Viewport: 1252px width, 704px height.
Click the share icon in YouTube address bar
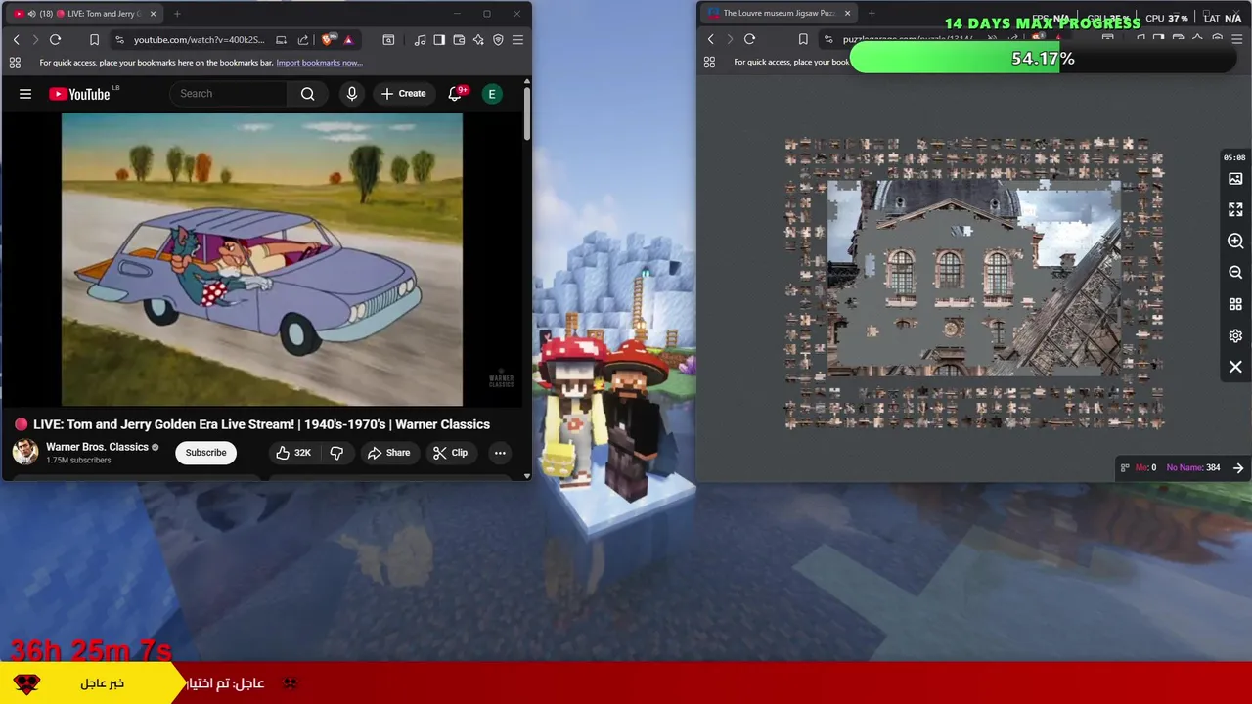coord(302,40)
